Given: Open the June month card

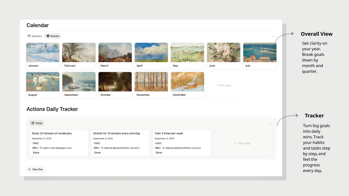Looking at the screenshot, I should coord(224,56).
